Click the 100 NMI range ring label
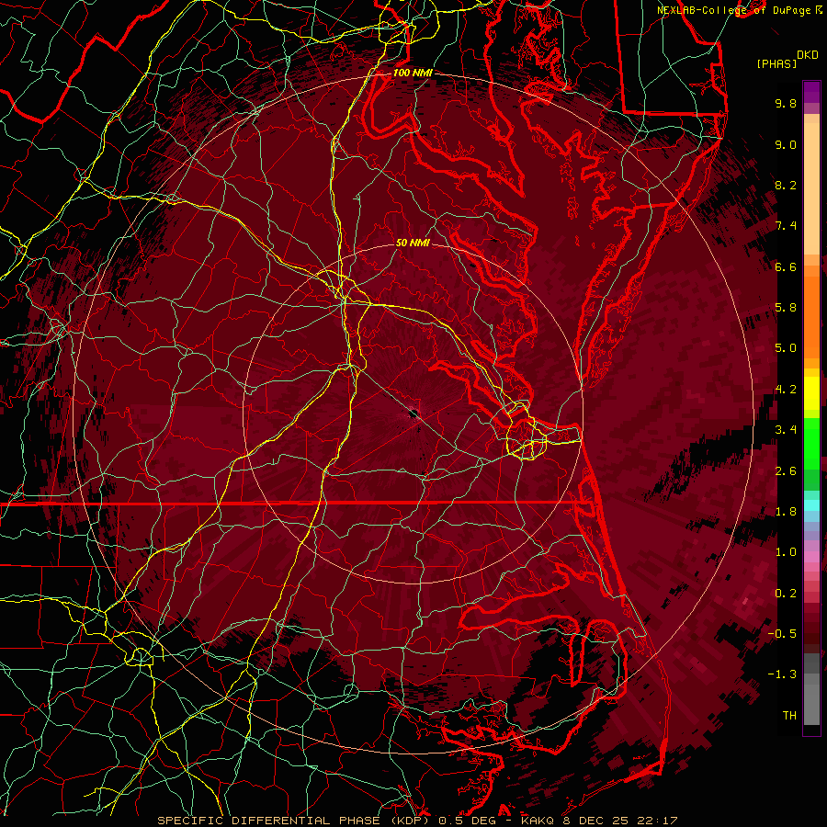Viewport: 827px width, 827px height. pos(413,73)
